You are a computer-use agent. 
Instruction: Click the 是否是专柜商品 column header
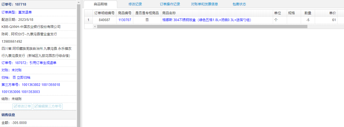tap(147, 13)
